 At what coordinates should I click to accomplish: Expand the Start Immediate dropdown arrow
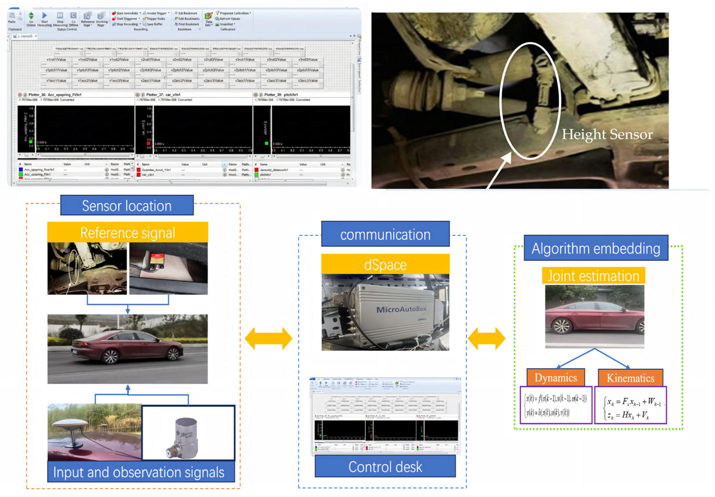(140, 13)
